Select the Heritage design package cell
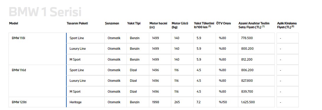The height and width of the screenshot is (110, 322). pos(86,102)
